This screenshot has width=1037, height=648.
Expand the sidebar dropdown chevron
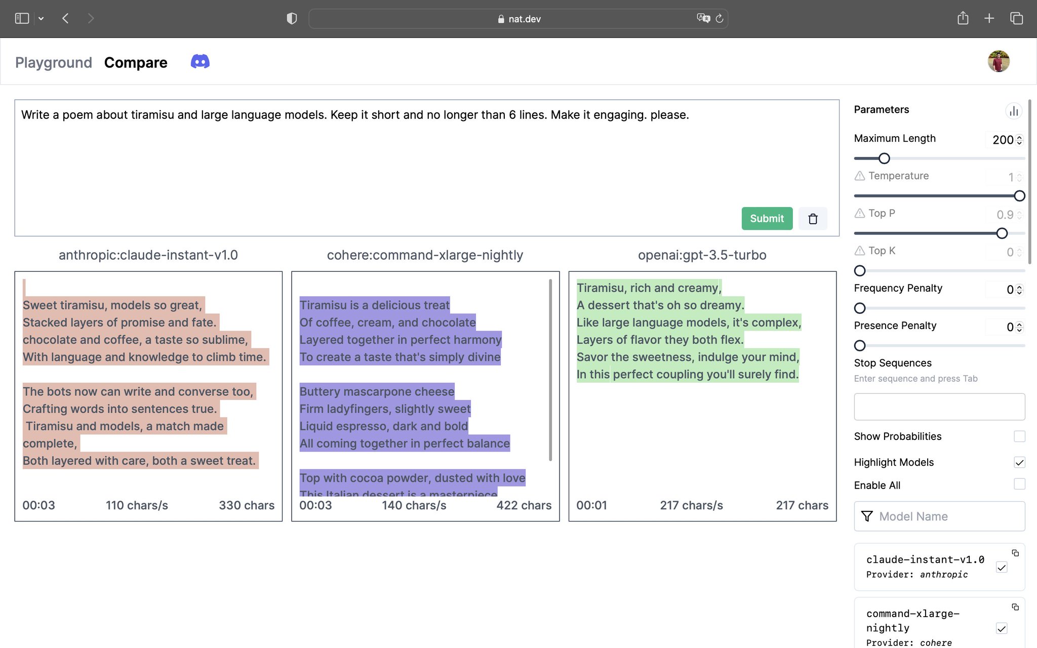(41, 19)
